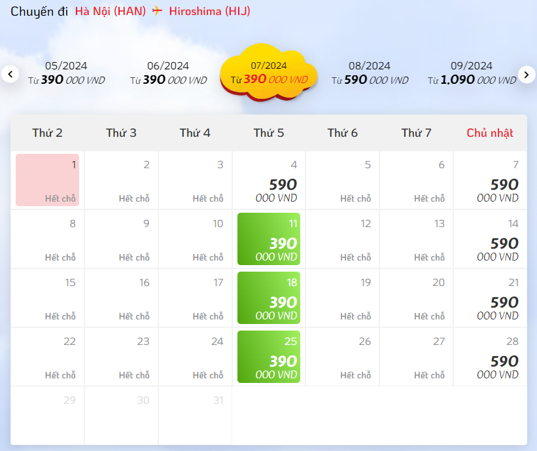Click the sold-out July 22 cell

coord(47,357)
